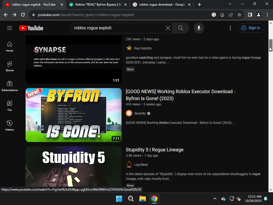Share this page icon
Viewport: 273px width, 205px height.
coord(231,15)
